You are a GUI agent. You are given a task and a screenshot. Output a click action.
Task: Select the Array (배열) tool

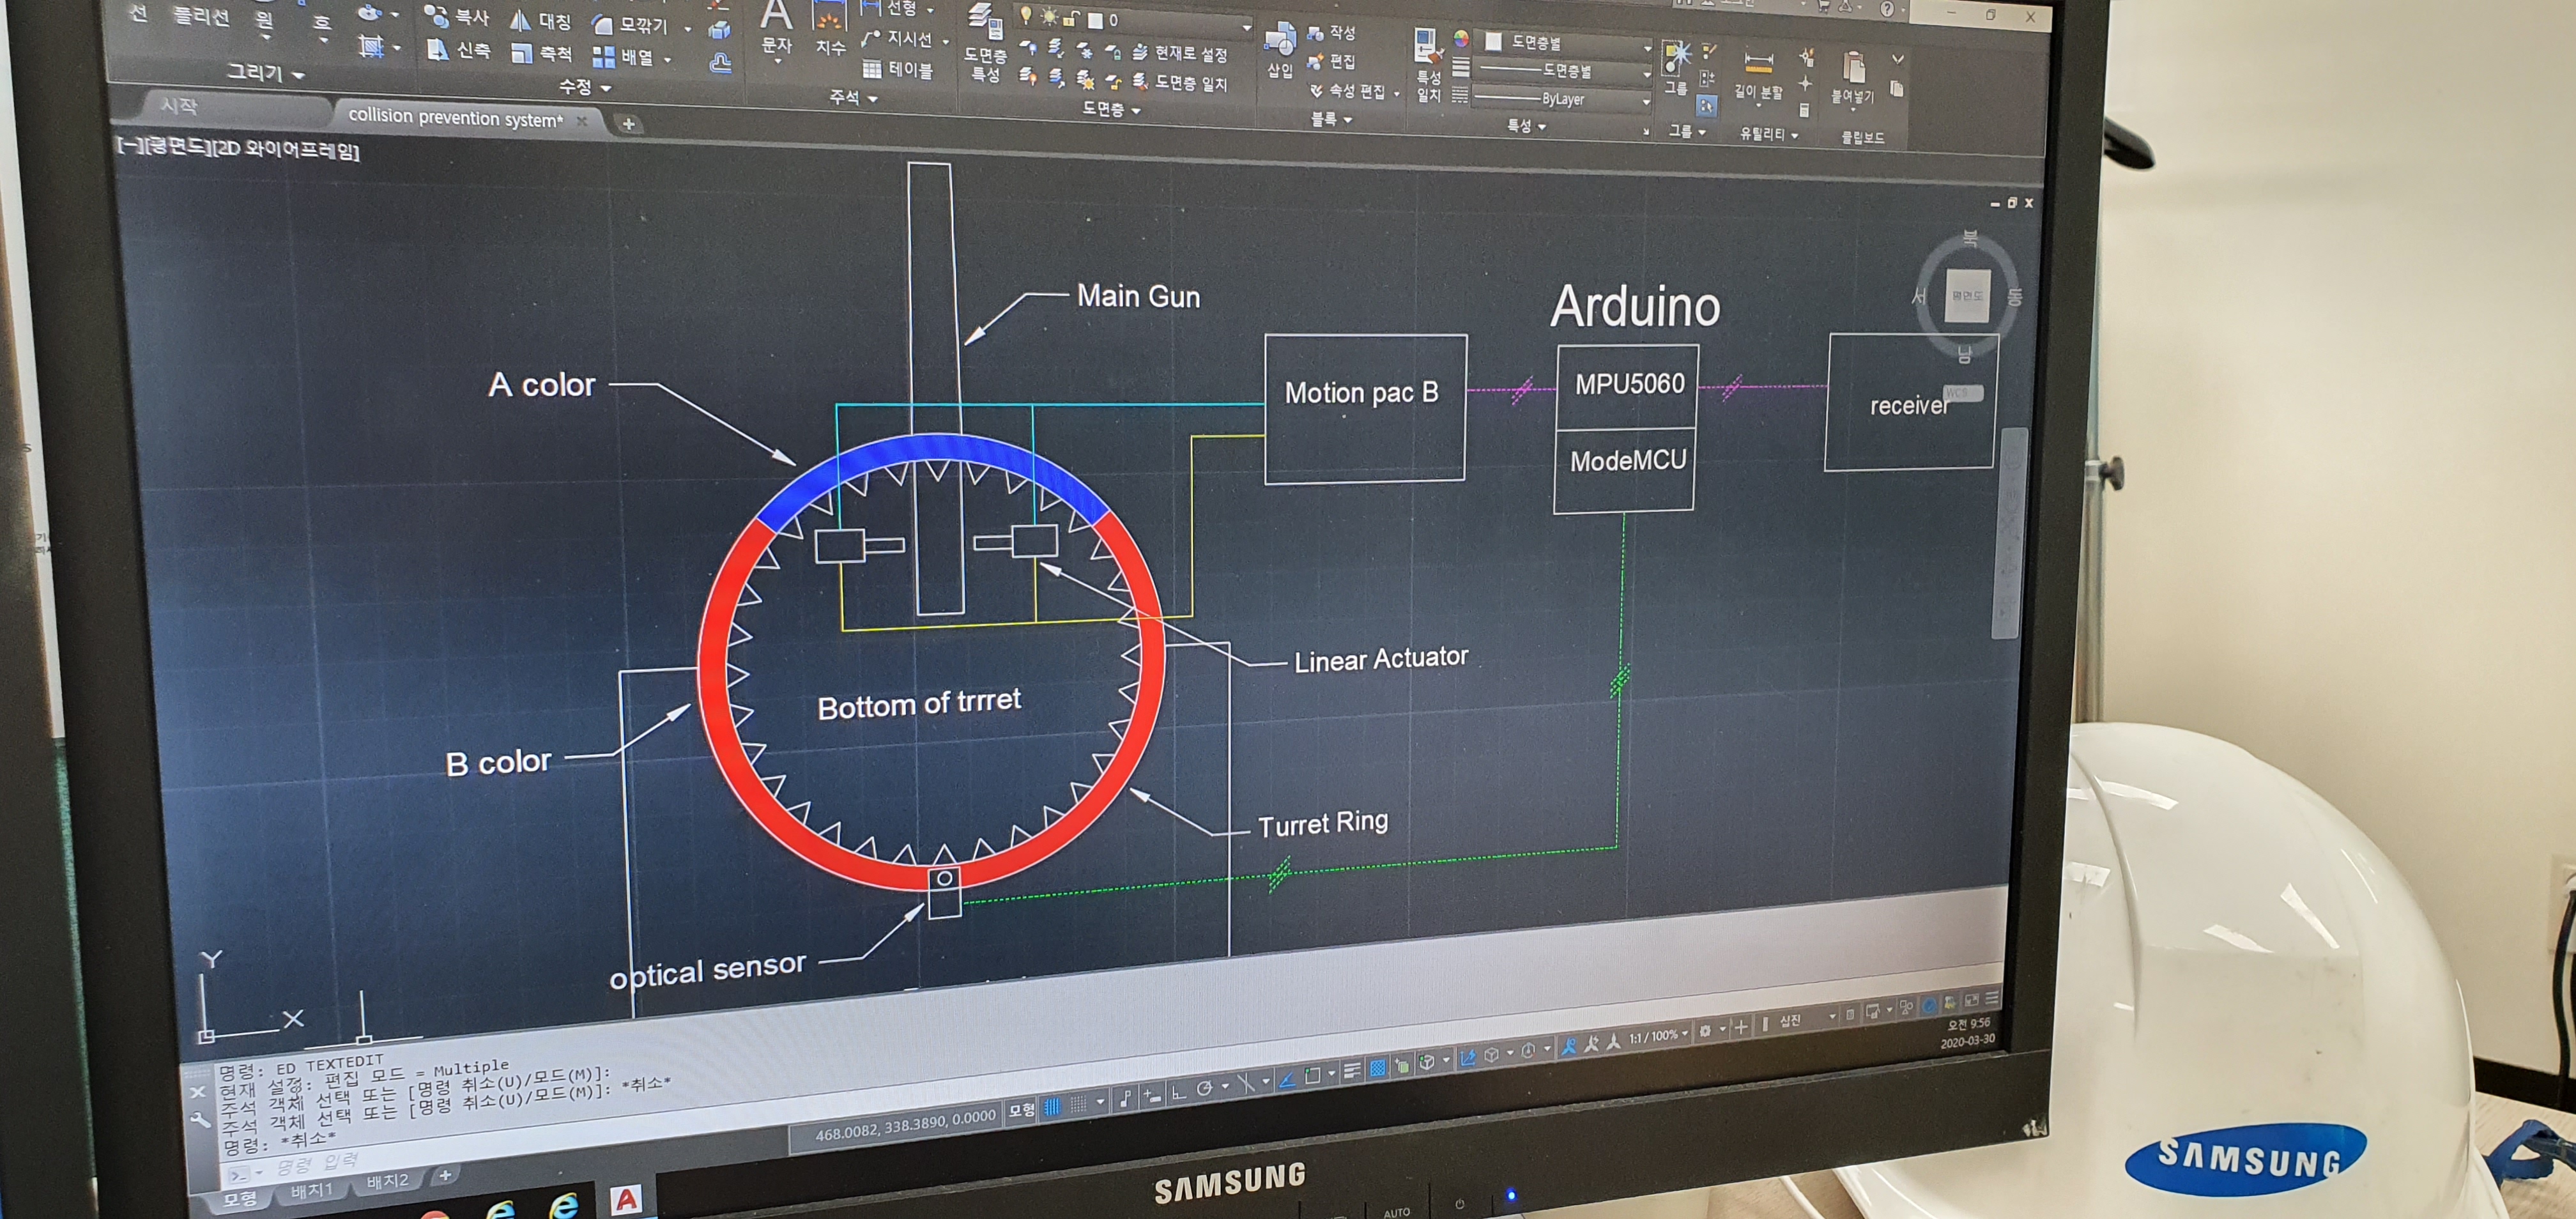tap(623, 57)
